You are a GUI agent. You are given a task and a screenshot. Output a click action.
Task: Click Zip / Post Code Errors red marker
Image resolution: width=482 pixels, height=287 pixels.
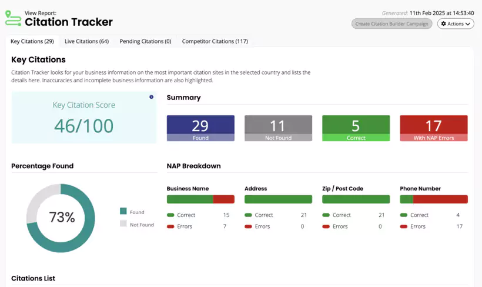(326, 226)
